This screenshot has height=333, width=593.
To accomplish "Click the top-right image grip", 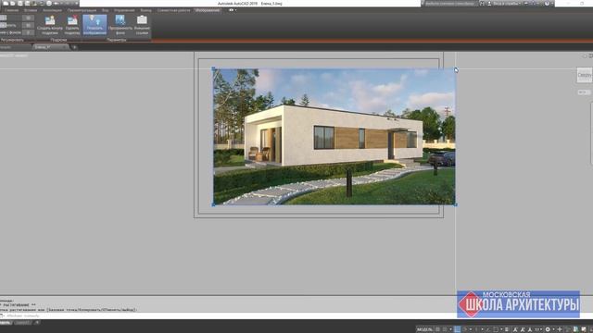I will pyautogui.click(x=455, y=69).
